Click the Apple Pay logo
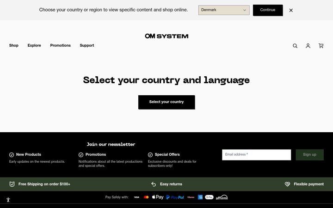 158,197
